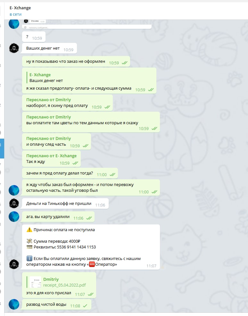This screenshot has height=316, width=248.
Task: Click the red SOS Оператор emoji
Action: click(92, 264)
